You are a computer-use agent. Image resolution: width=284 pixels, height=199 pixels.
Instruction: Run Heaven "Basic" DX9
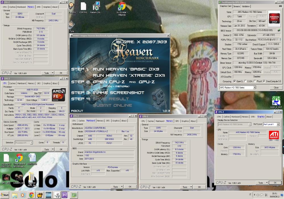126,69
